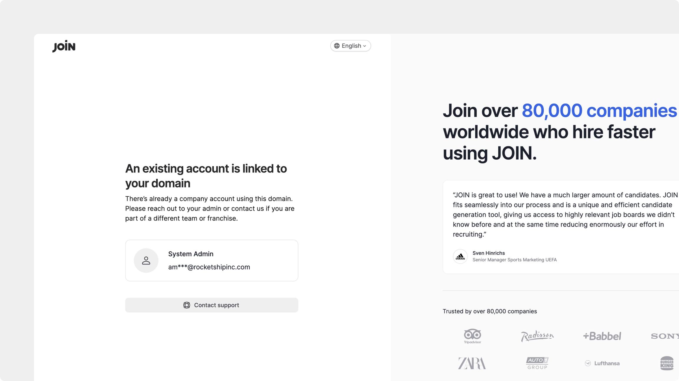Image resolution: width=679 pixels, height=381 pixels.
Task: Click the System Admin avatar icon
Action: tap(146, 260)
